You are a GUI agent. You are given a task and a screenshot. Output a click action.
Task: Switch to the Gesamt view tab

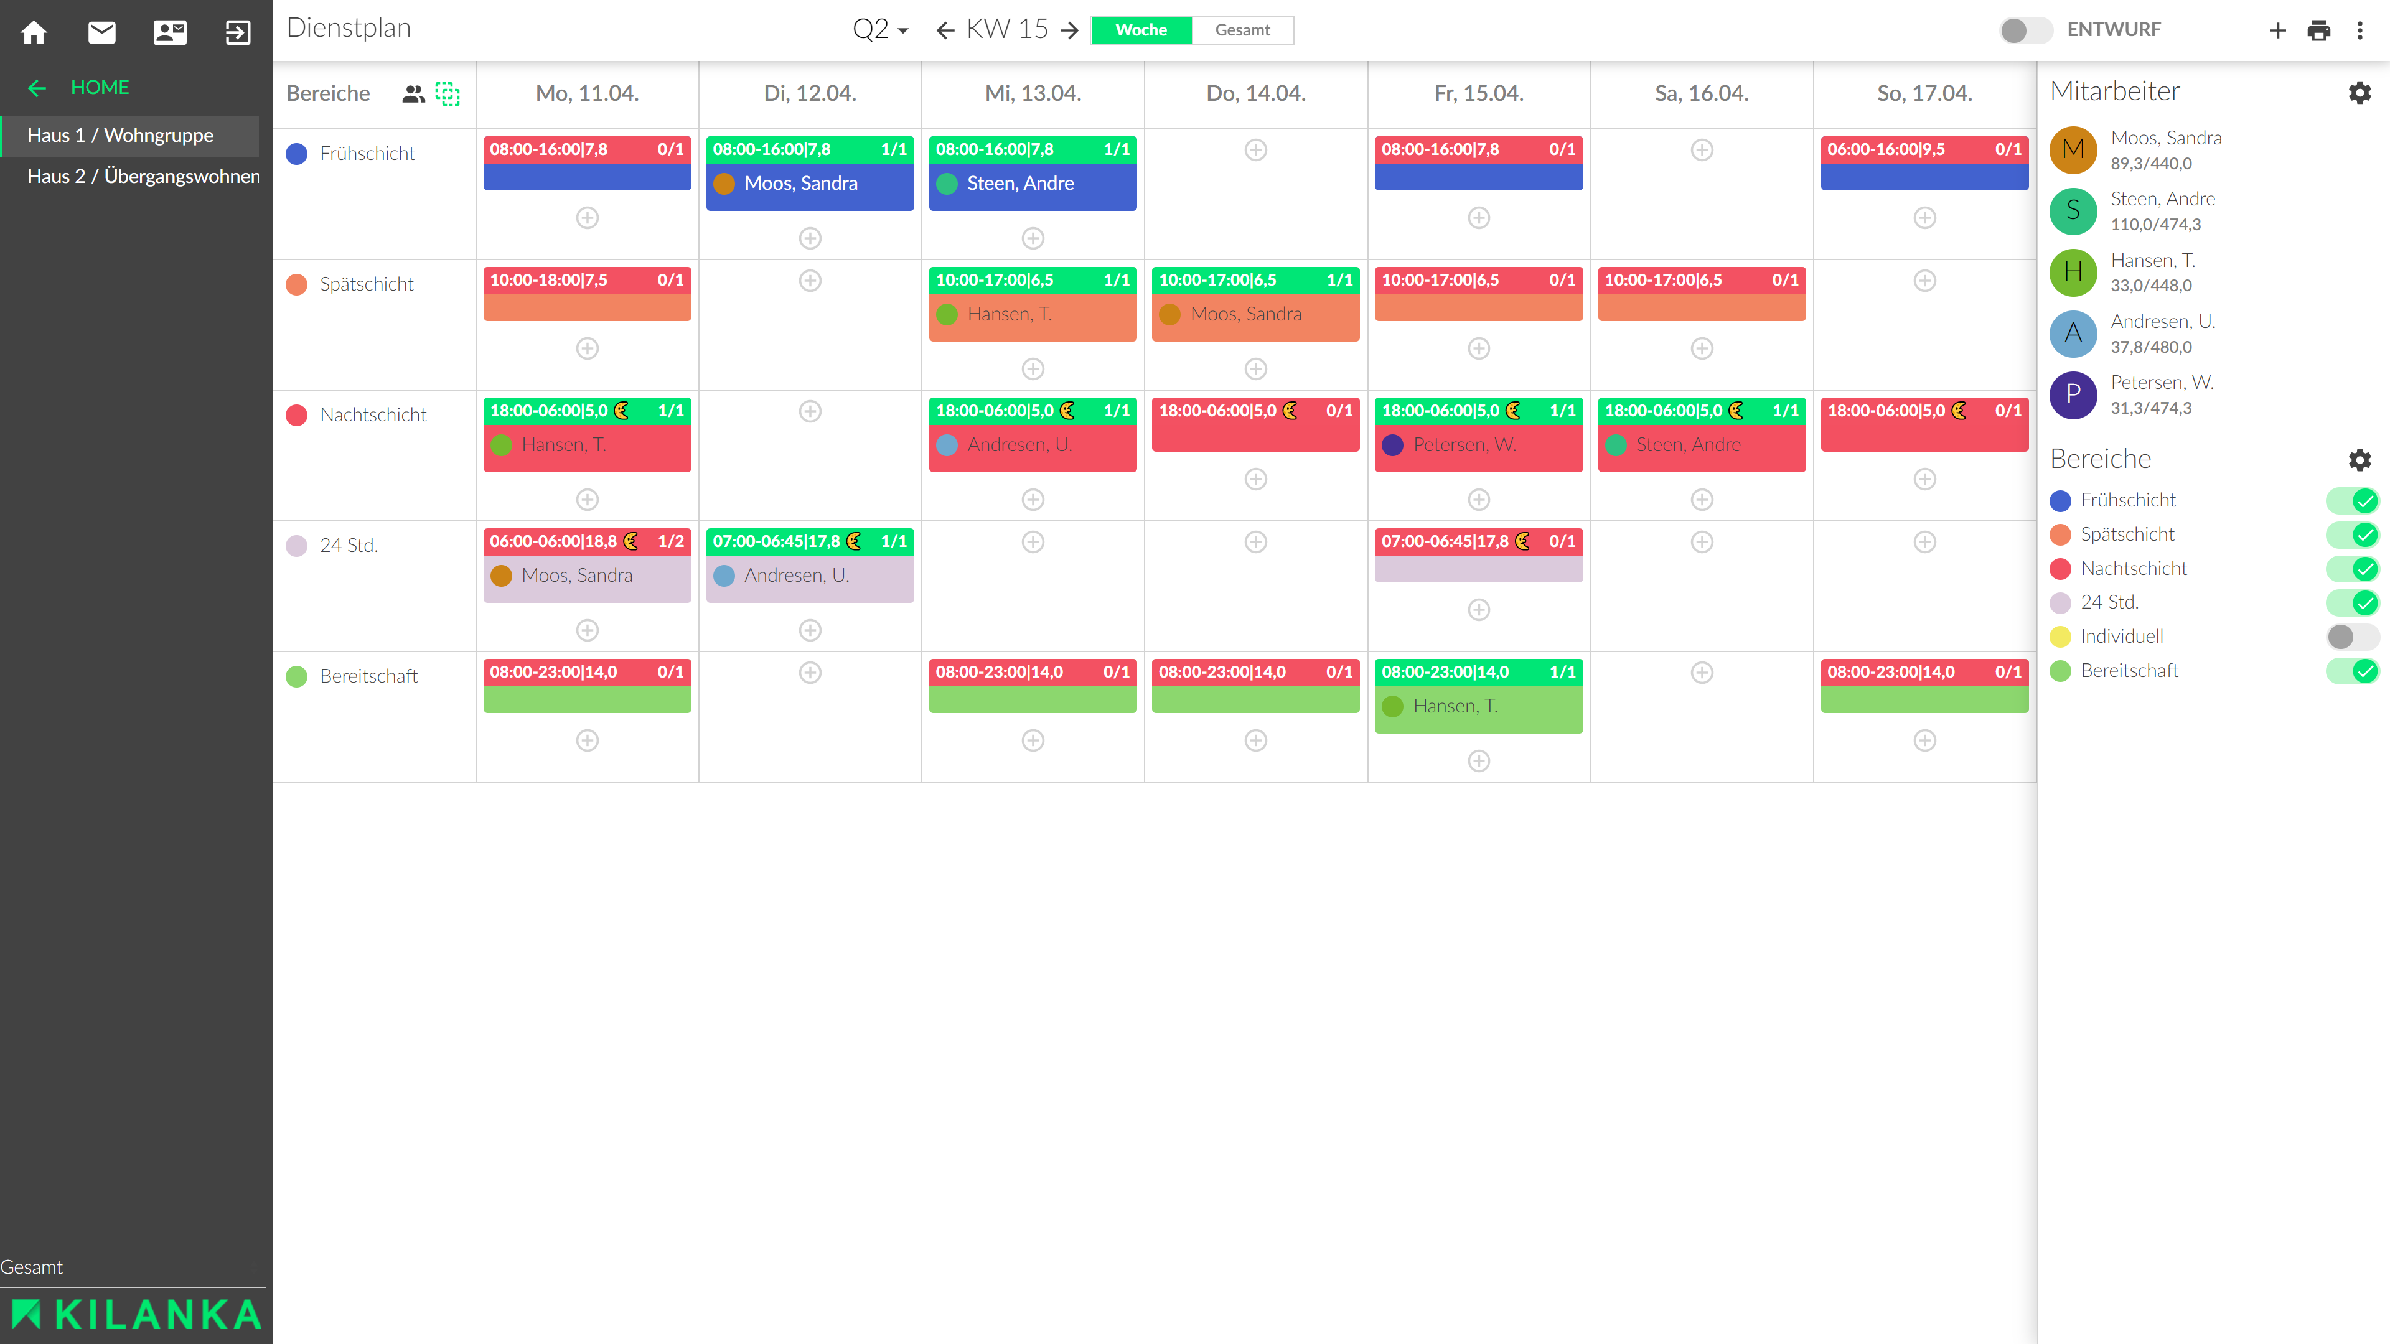pos(1242,30)
